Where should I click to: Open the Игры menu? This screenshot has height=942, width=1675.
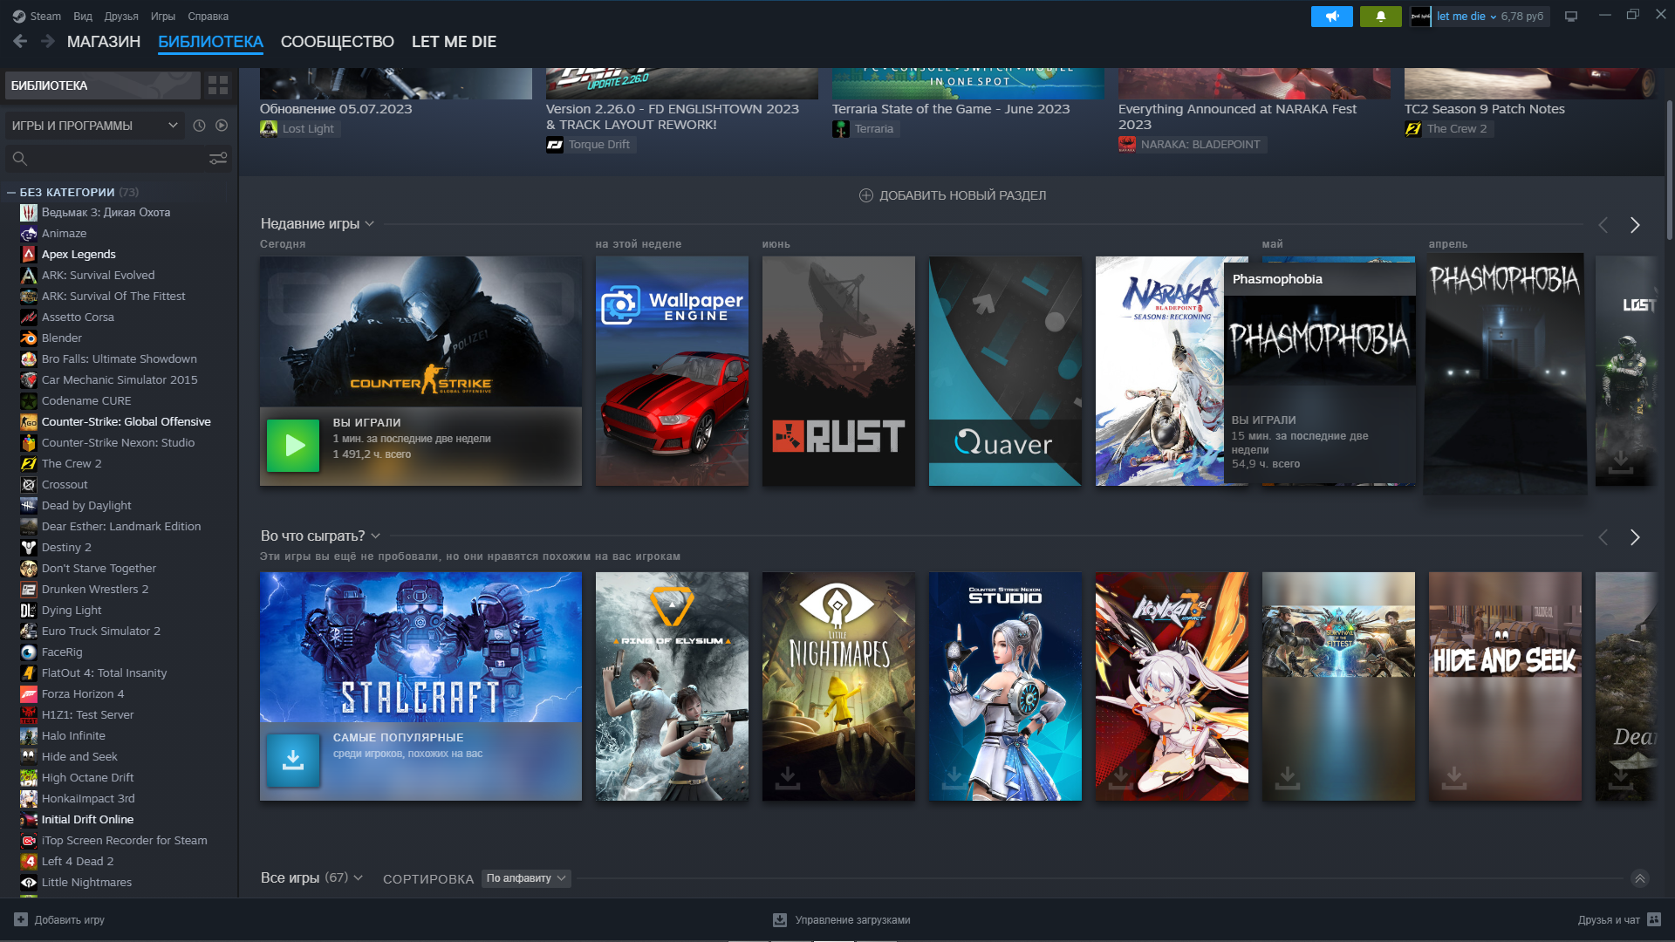coord(163,16)
